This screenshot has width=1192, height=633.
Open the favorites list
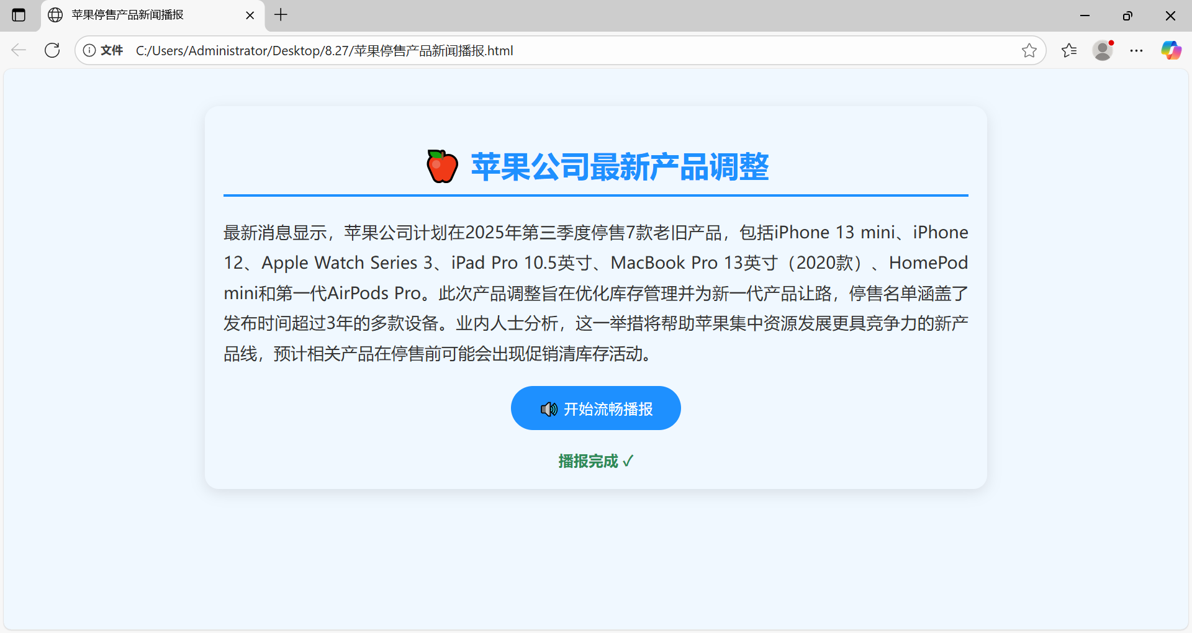pyautogui.click(x=1069, y=50)
